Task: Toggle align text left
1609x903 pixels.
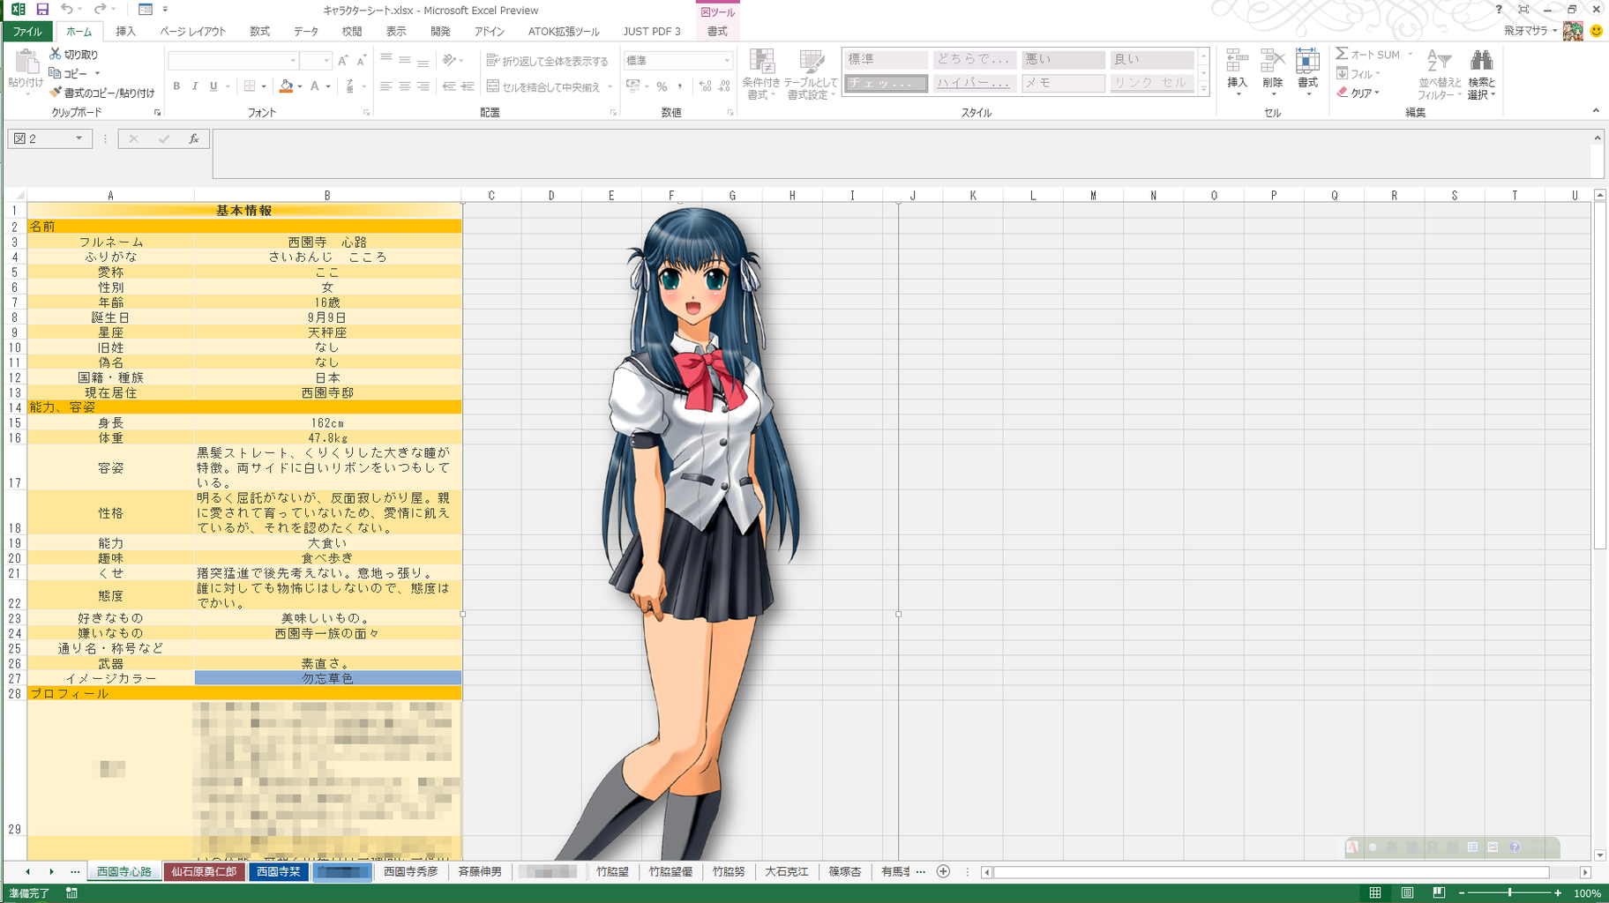Action: coord(386,86)
